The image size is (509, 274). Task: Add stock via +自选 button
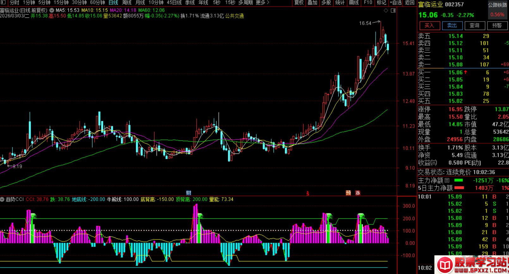(x=395, y=3)
